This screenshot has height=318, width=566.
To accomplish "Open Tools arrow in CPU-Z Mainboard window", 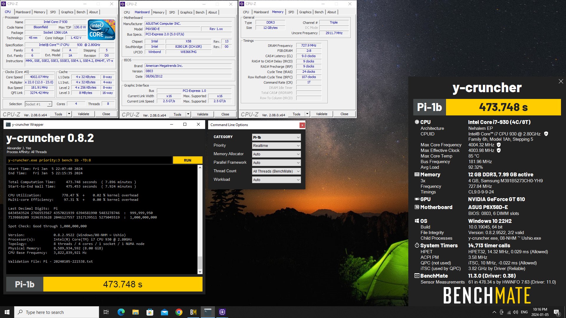I will [x=188, y=114].
